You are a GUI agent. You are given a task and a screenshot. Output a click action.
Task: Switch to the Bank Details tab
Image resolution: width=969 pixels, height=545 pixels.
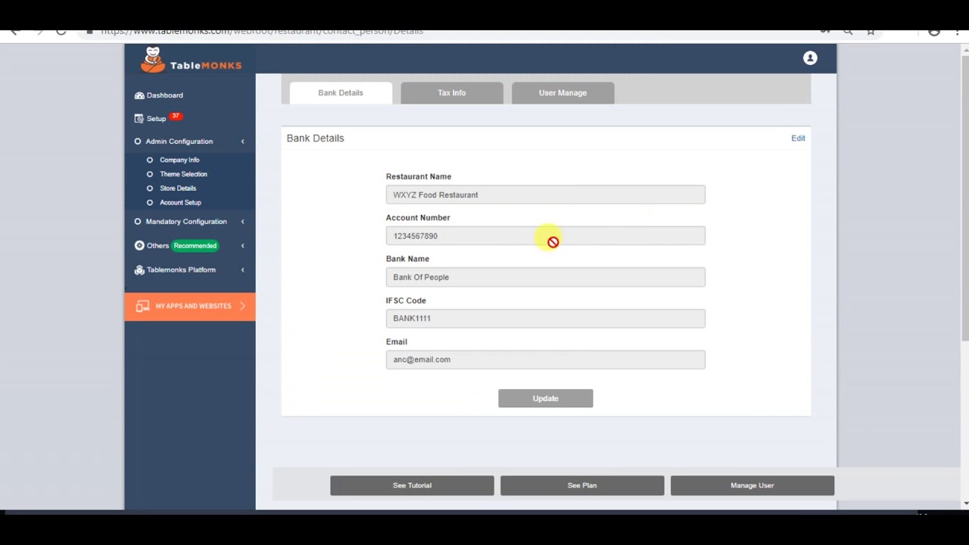pyautogui.click(x=341, y=93)
